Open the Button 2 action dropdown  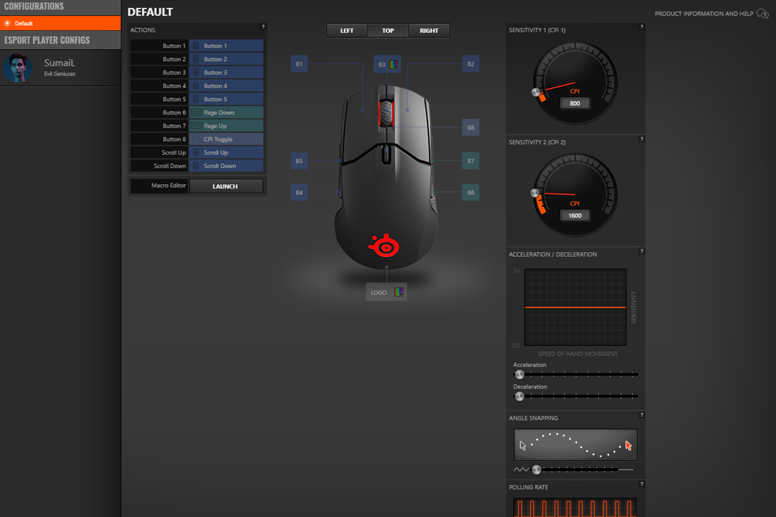click(x=226, y=59)
